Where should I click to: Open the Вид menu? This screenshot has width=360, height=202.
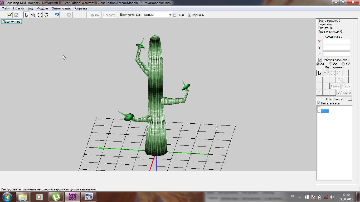(x=30, y=8)
